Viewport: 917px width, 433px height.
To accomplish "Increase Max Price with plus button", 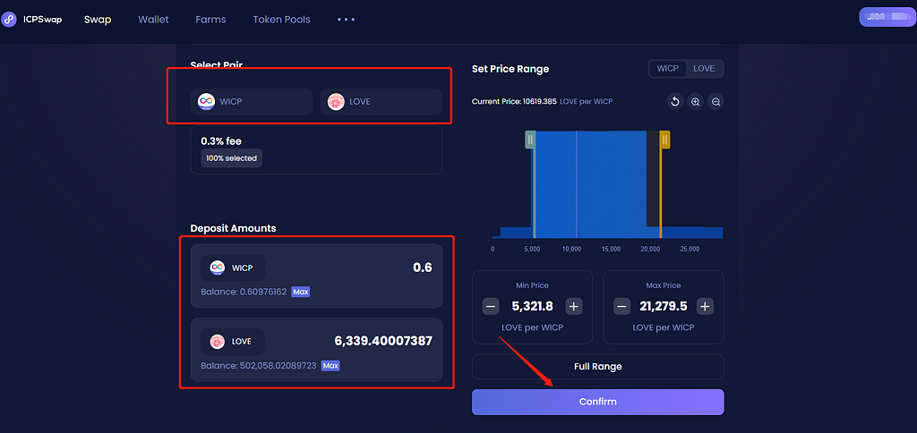I will (706, 306).
